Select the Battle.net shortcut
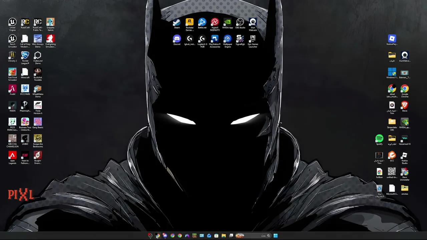Screen dimensions: 427x240 coord(202,24)
